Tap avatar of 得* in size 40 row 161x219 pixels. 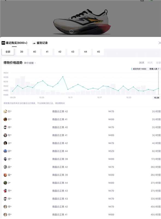[x=5, y=127]
